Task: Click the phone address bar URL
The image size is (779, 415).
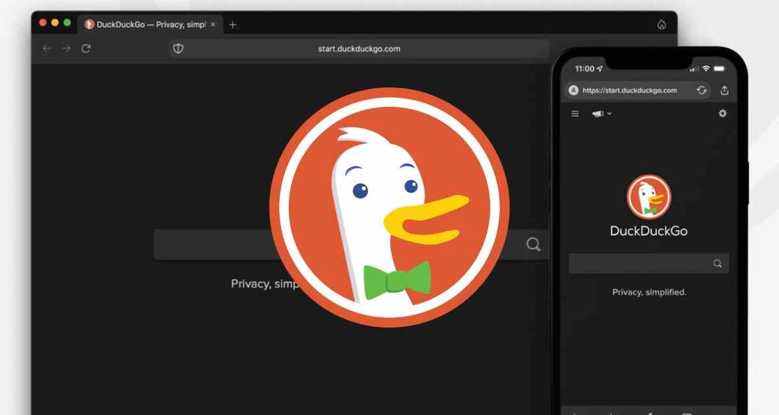Action: [x=630, y=90]
